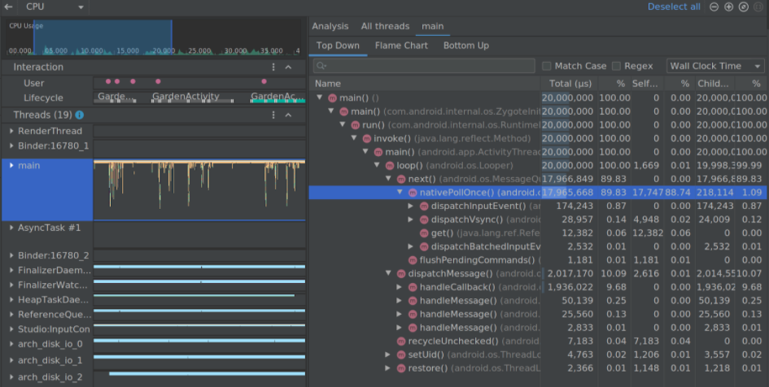The width and height of the screenshot is (769, 387).
Task: Switch to the Flame Chart tab
Action: 401,46
